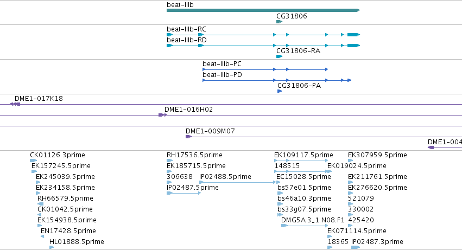
Task: Select the DME1-009M07 clone label
Action: point(210,131)
